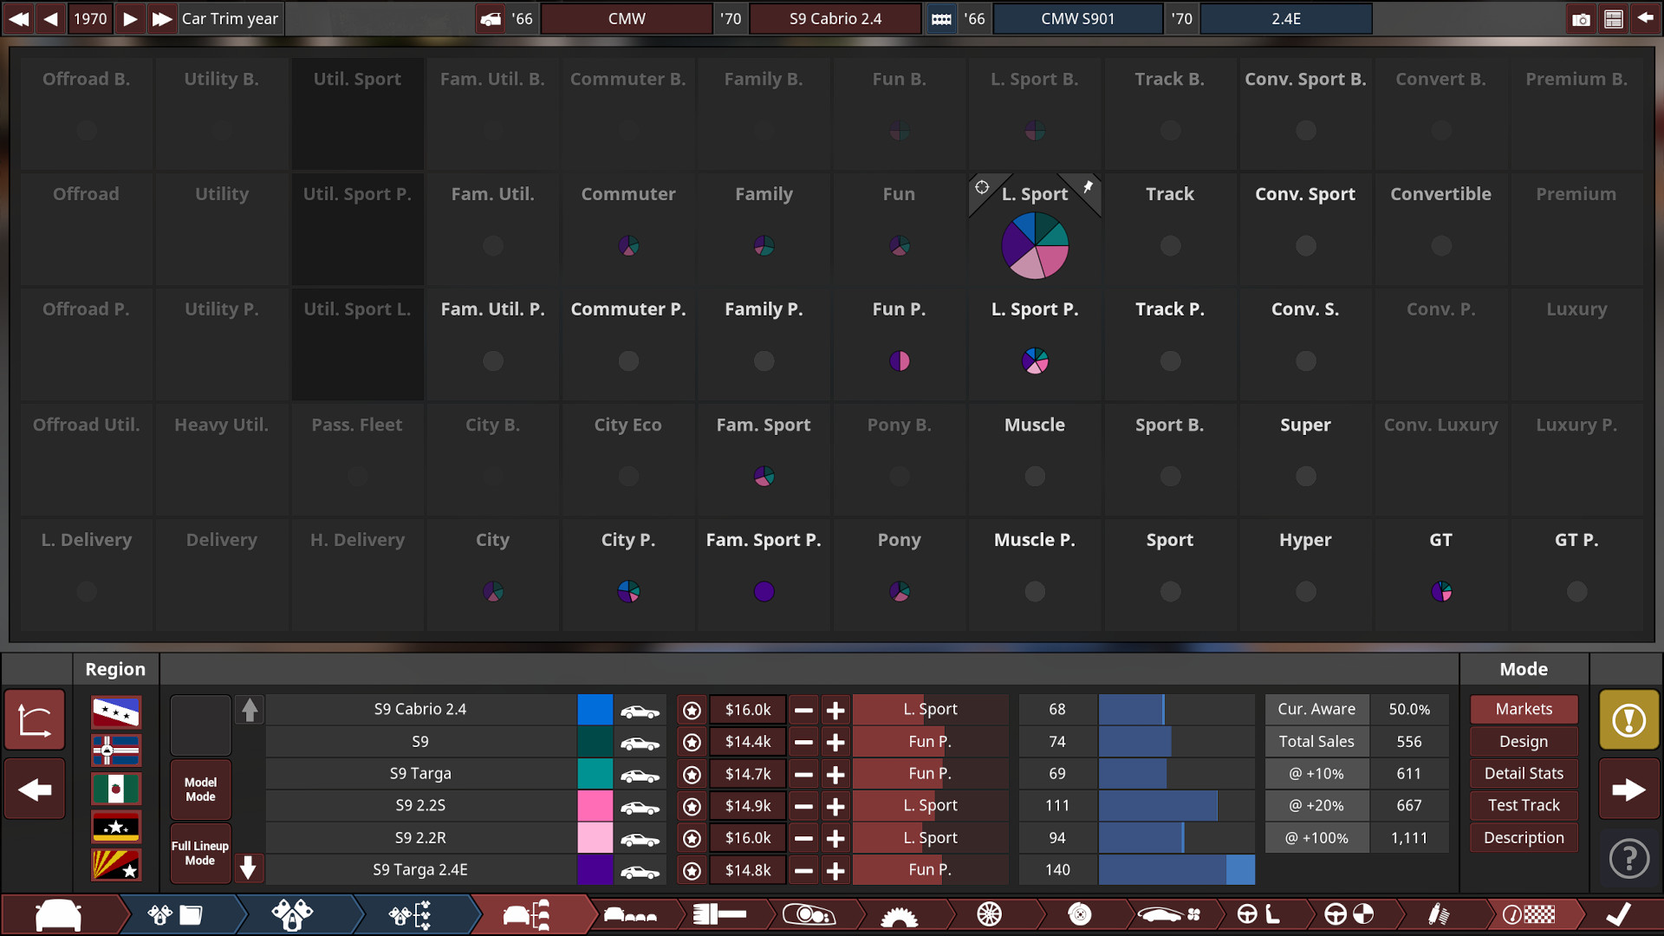Scroll up in the car lineup list

pyautogui.click(x=250, y=710)
